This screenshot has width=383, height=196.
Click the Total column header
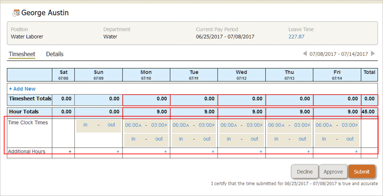click(369, 75)
